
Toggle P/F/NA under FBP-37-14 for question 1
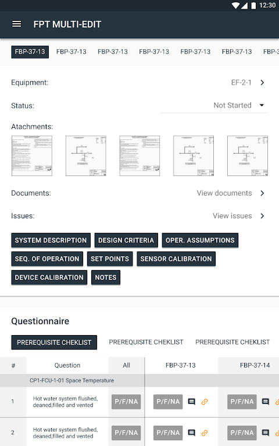[x=242, y=402]
